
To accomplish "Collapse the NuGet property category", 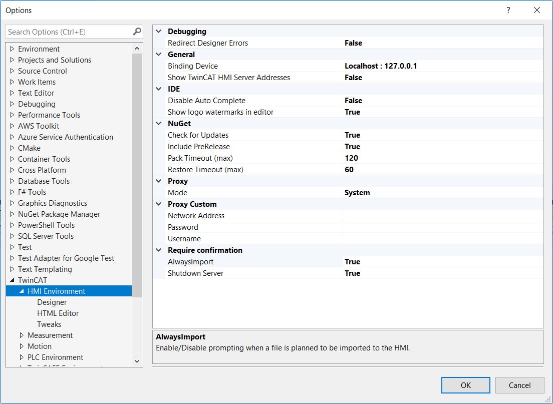I will click(x=159, y=123).
